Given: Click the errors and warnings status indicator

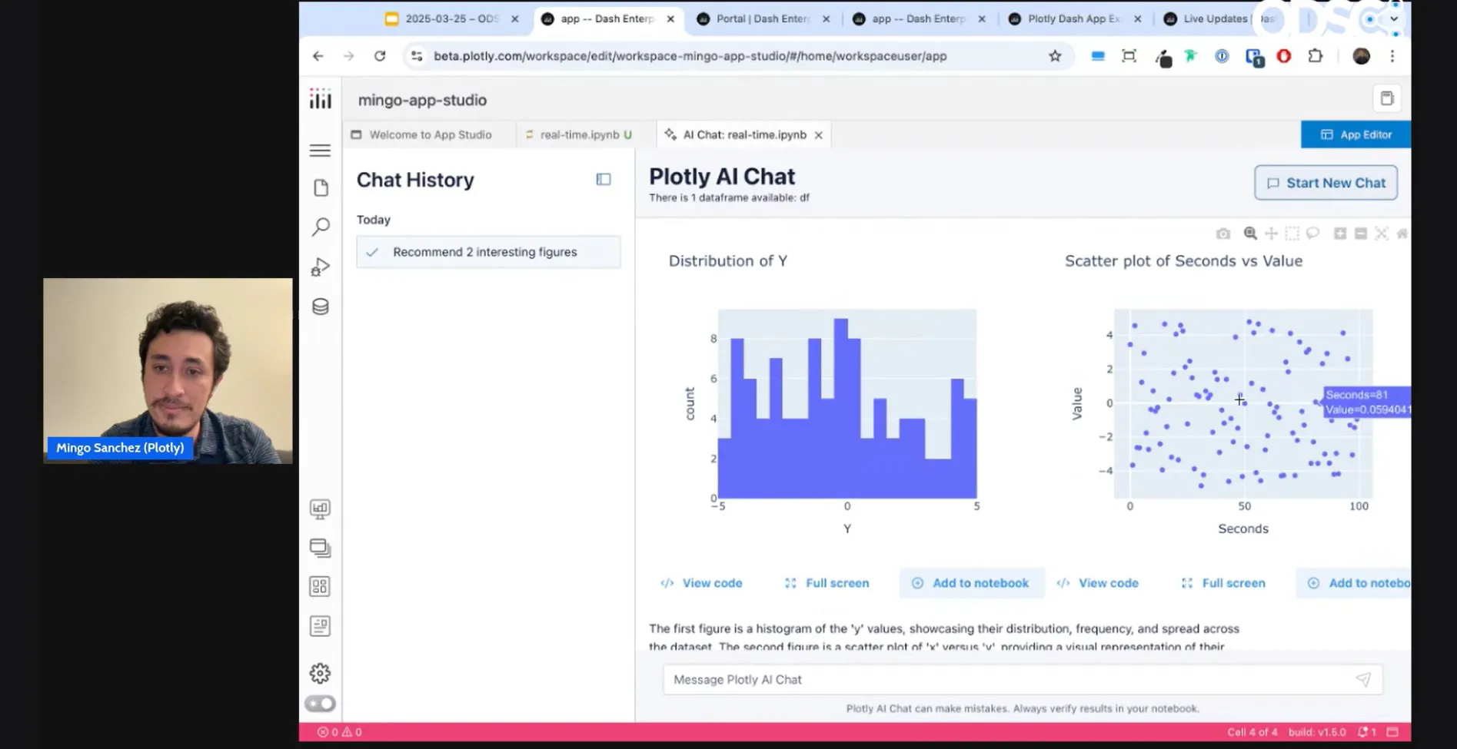Looking at the screenshot, I should point(340,732).
